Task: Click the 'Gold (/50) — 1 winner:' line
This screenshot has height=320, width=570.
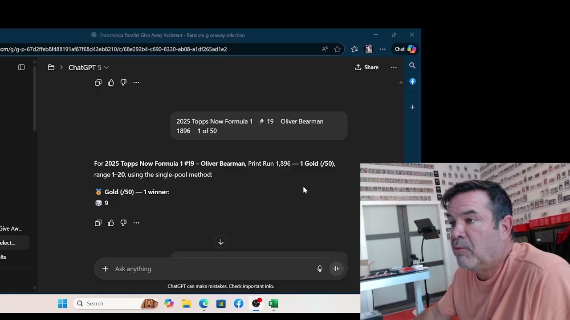Action: tap(132, 192)
